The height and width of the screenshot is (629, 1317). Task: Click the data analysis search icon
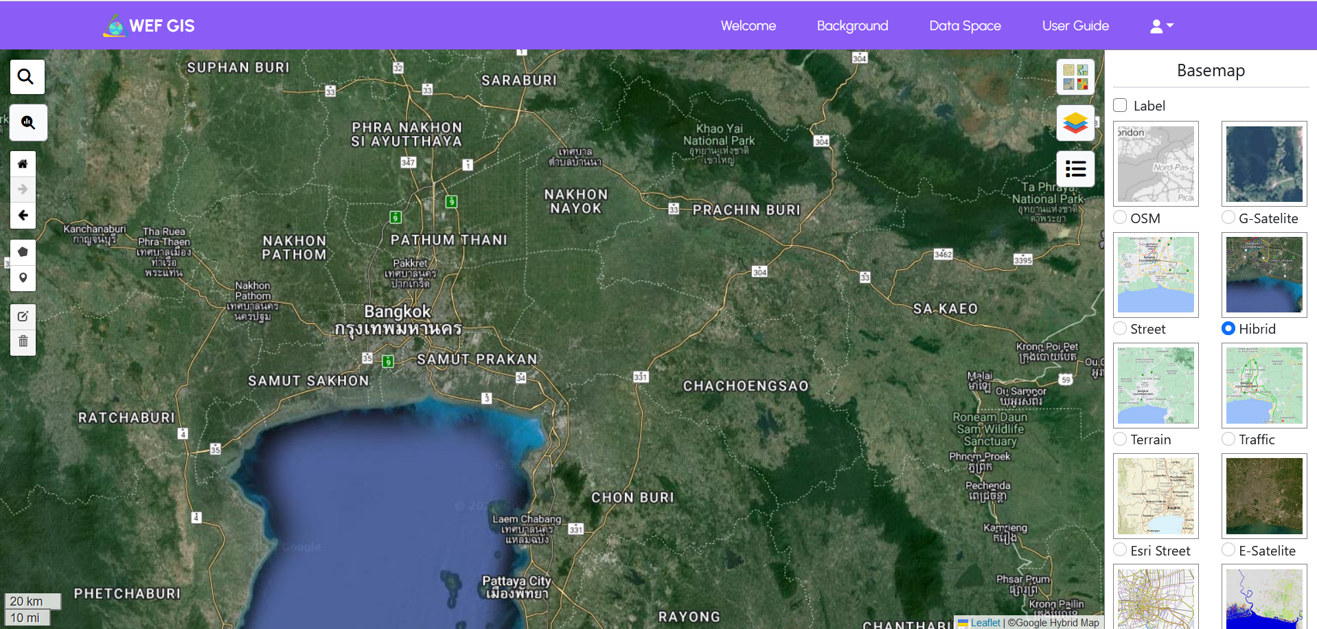[x=28, y=123]
